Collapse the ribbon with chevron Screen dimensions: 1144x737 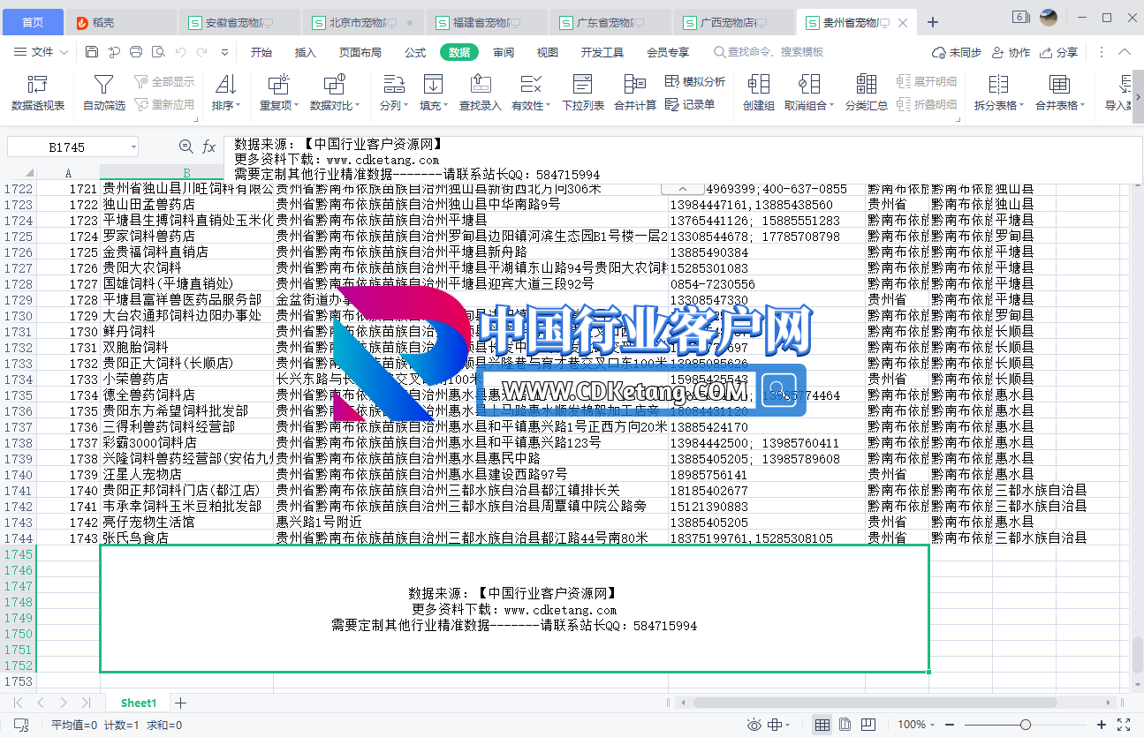coord(1125,52)
